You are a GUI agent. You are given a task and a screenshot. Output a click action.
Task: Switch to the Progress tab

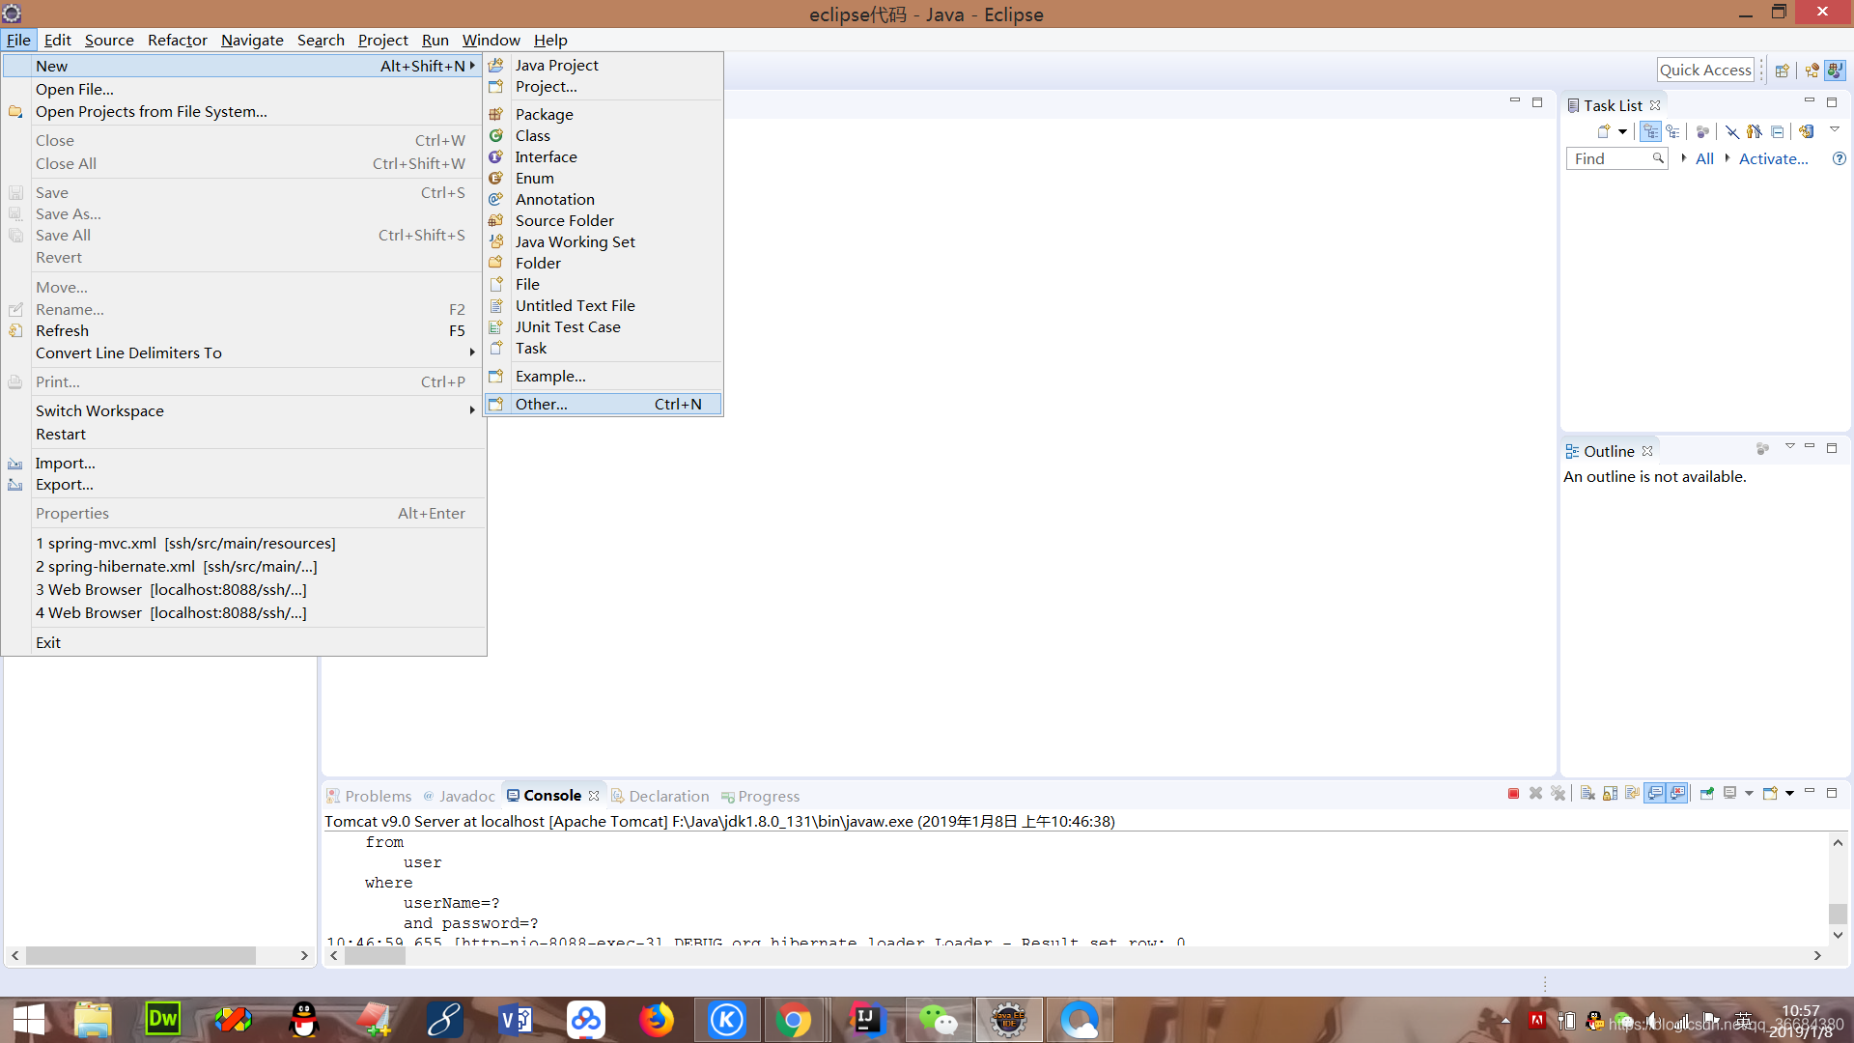click(x=761, y=796)
